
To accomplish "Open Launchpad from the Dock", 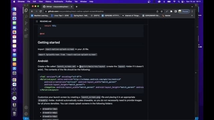I will pos(14,14).
